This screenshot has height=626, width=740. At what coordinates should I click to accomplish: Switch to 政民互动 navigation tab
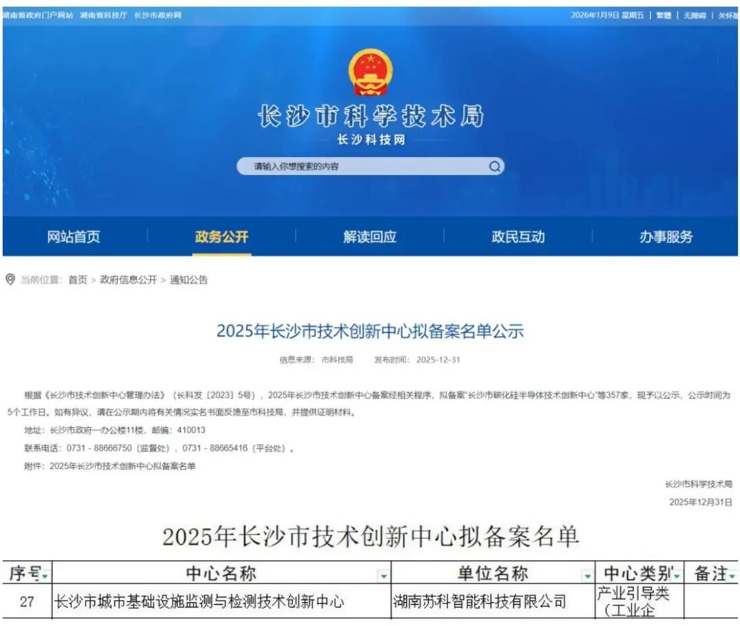click(518, 237)
